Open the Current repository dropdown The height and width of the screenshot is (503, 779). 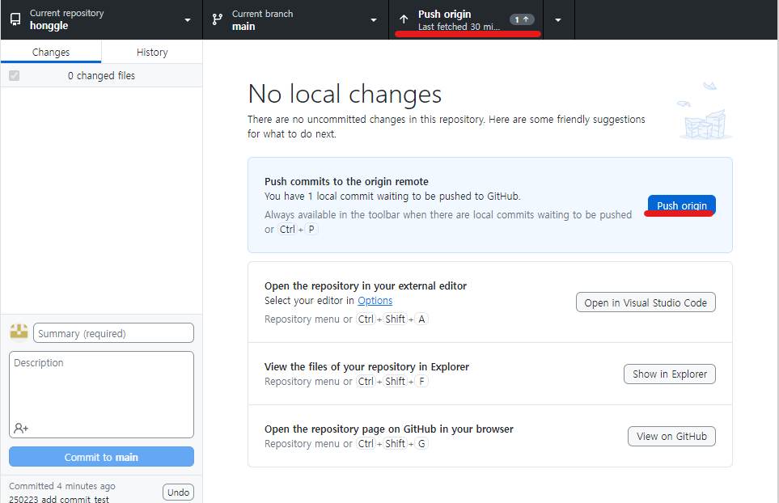pyautogui.click(x=101, y=19)
